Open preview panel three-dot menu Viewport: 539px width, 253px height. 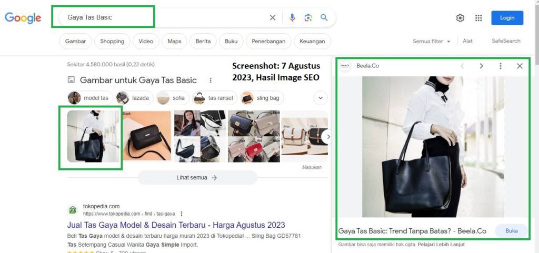click(x=501, y=66)
